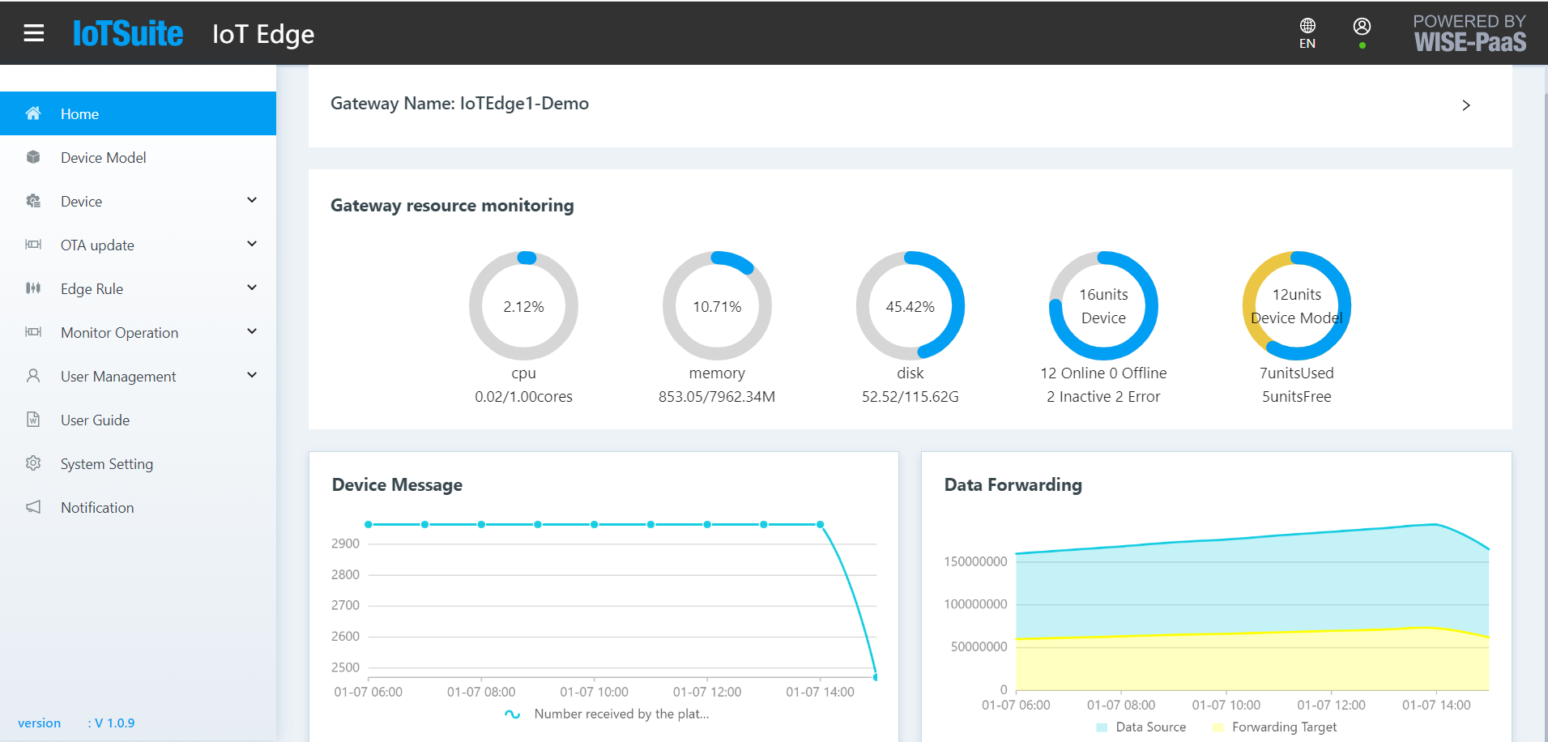1548x742 pixels.
Task: Select Home in the sidebar menu
Action: coord(79,113)
